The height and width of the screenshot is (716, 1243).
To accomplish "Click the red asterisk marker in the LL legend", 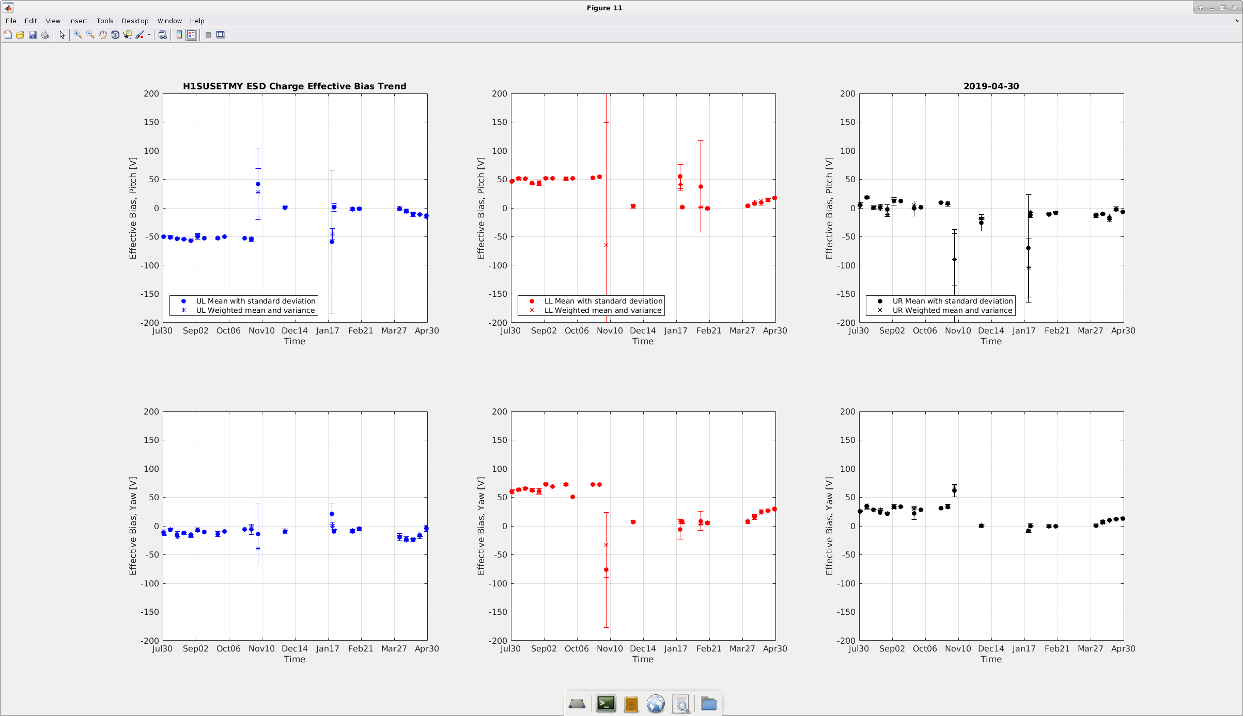I will pos(532,310).
